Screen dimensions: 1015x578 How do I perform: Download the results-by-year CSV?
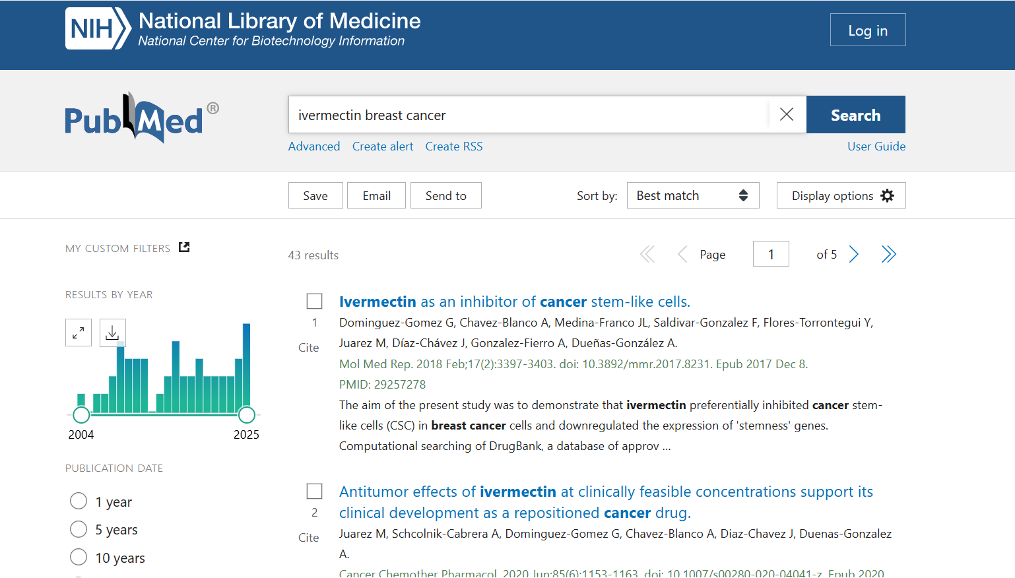(x=113, y=333)
